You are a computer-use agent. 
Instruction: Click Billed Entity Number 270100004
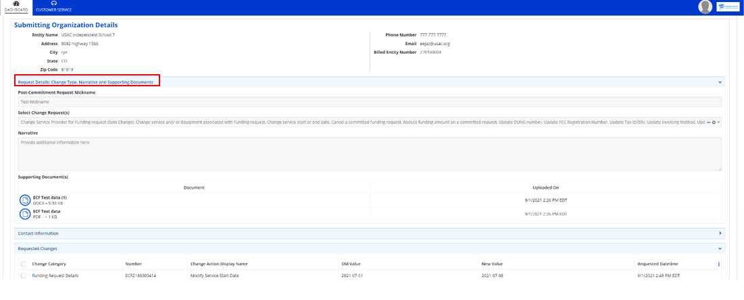[x=430, y=52]
